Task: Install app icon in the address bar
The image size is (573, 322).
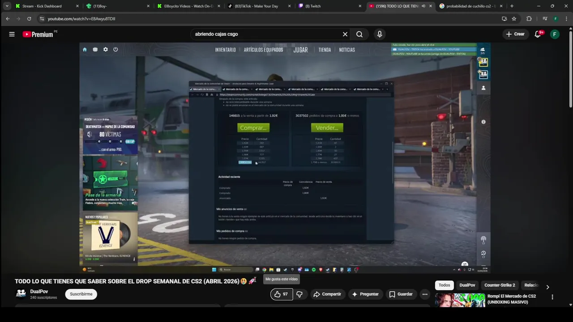Action: (x=505, y=19)
